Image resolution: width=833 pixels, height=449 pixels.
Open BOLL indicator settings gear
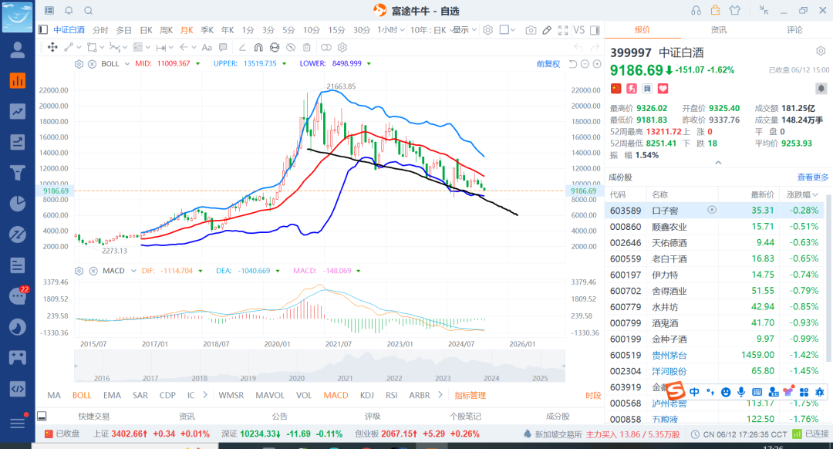click(x=79, y=64)
